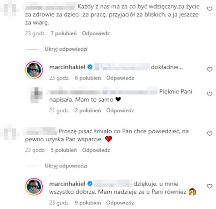Screen dimensions: 216x209
Task: Reply to the comment with 9 polubień
Action: click(120, 203)
